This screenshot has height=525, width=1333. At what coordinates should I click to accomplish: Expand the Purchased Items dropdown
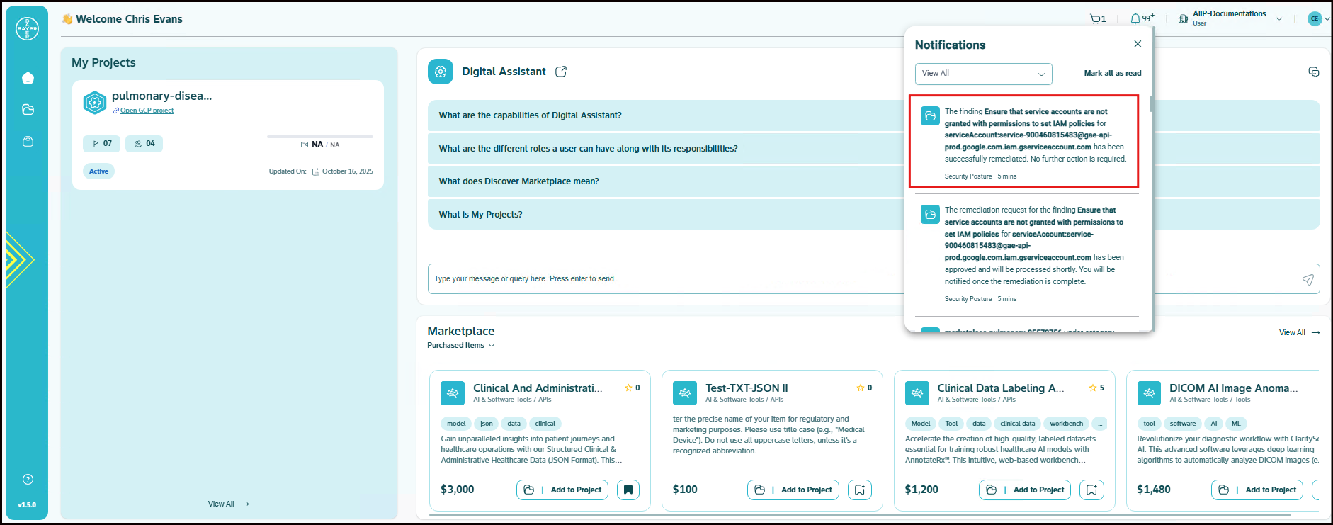(x=461, y=346)
